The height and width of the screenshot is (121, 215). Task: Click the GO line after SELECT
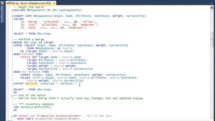point(15,92)
